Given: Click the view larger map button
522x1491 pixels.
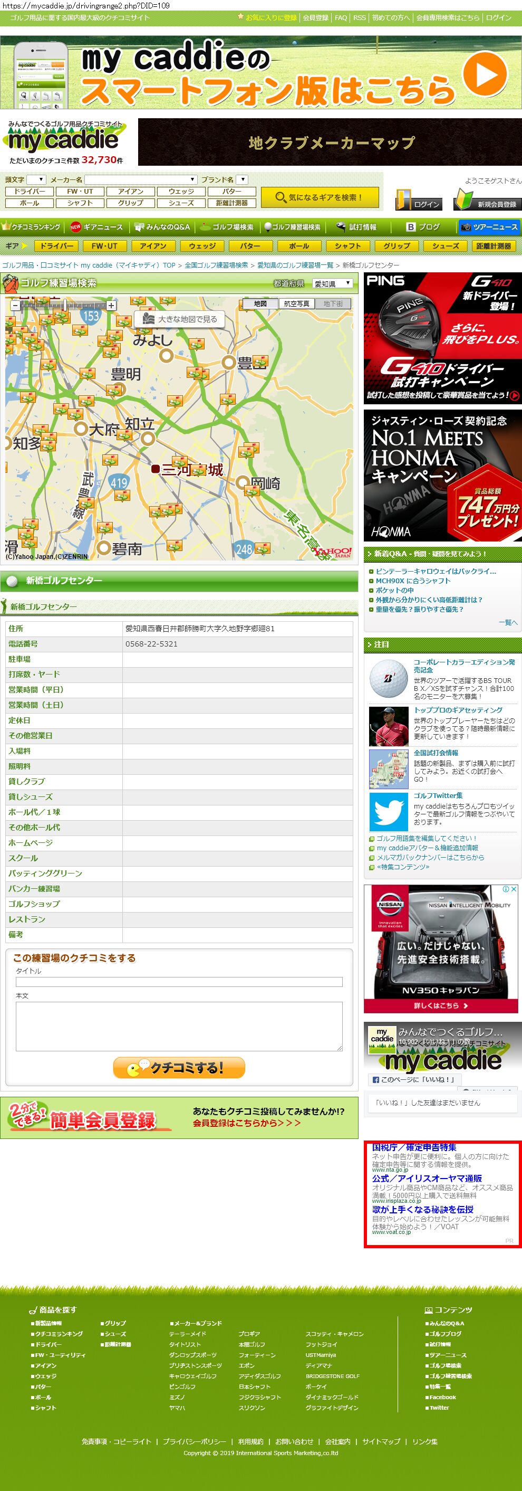Looking at the screenshot, I should coord(179,319).
